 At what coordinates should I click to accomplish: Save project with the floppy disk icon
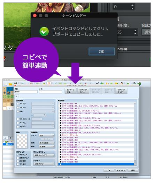coord(15,83)
